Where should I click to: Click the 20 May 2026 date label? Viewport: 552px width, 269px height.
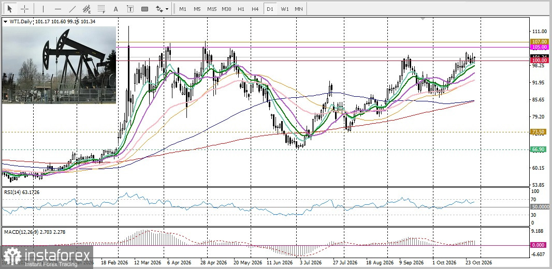point(248,263)
